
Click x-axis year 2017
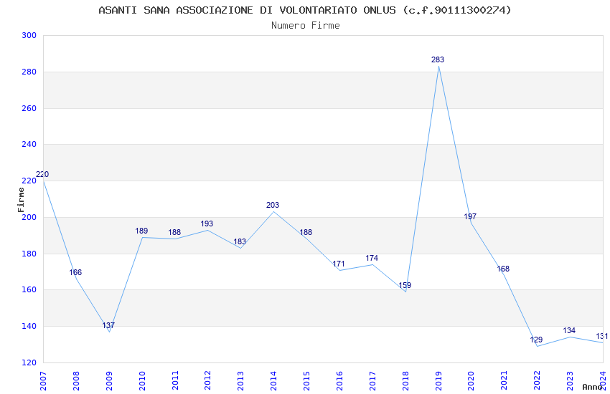pyautogui.click(x=372, y=381)
